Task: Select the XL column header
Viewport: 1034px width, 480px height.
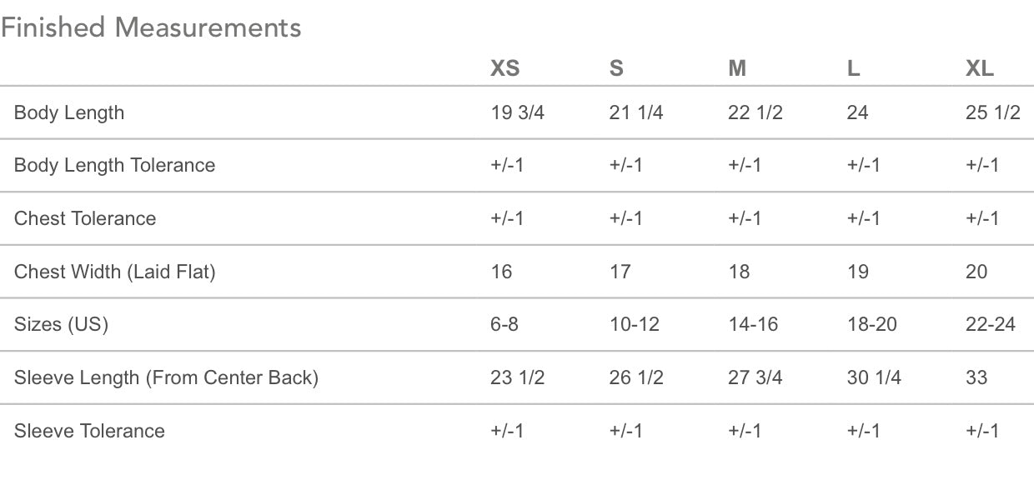Action: 980,68
